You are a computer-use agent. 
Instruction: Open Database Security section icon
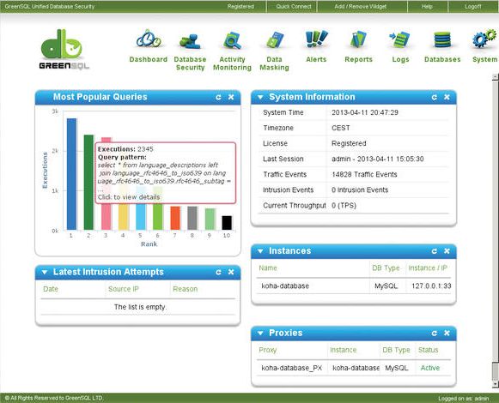[190, 41]
